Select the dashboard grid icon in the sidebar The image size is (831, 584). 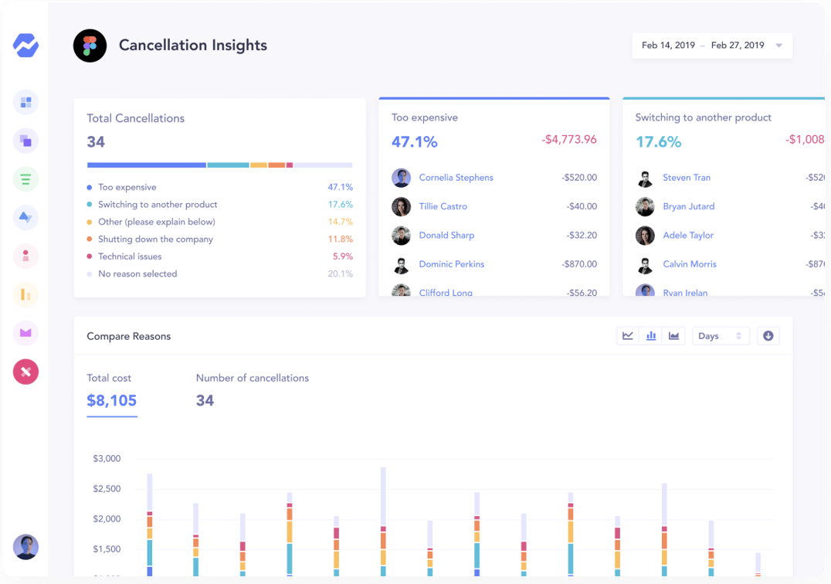[25, 102]
